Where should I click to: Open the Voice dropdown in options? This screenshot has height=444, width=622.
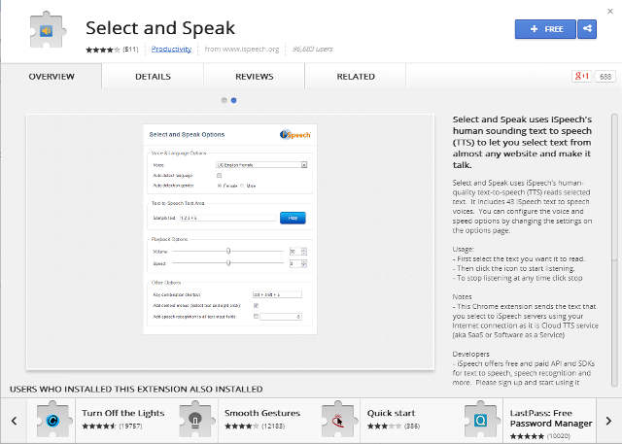[261, 164]
